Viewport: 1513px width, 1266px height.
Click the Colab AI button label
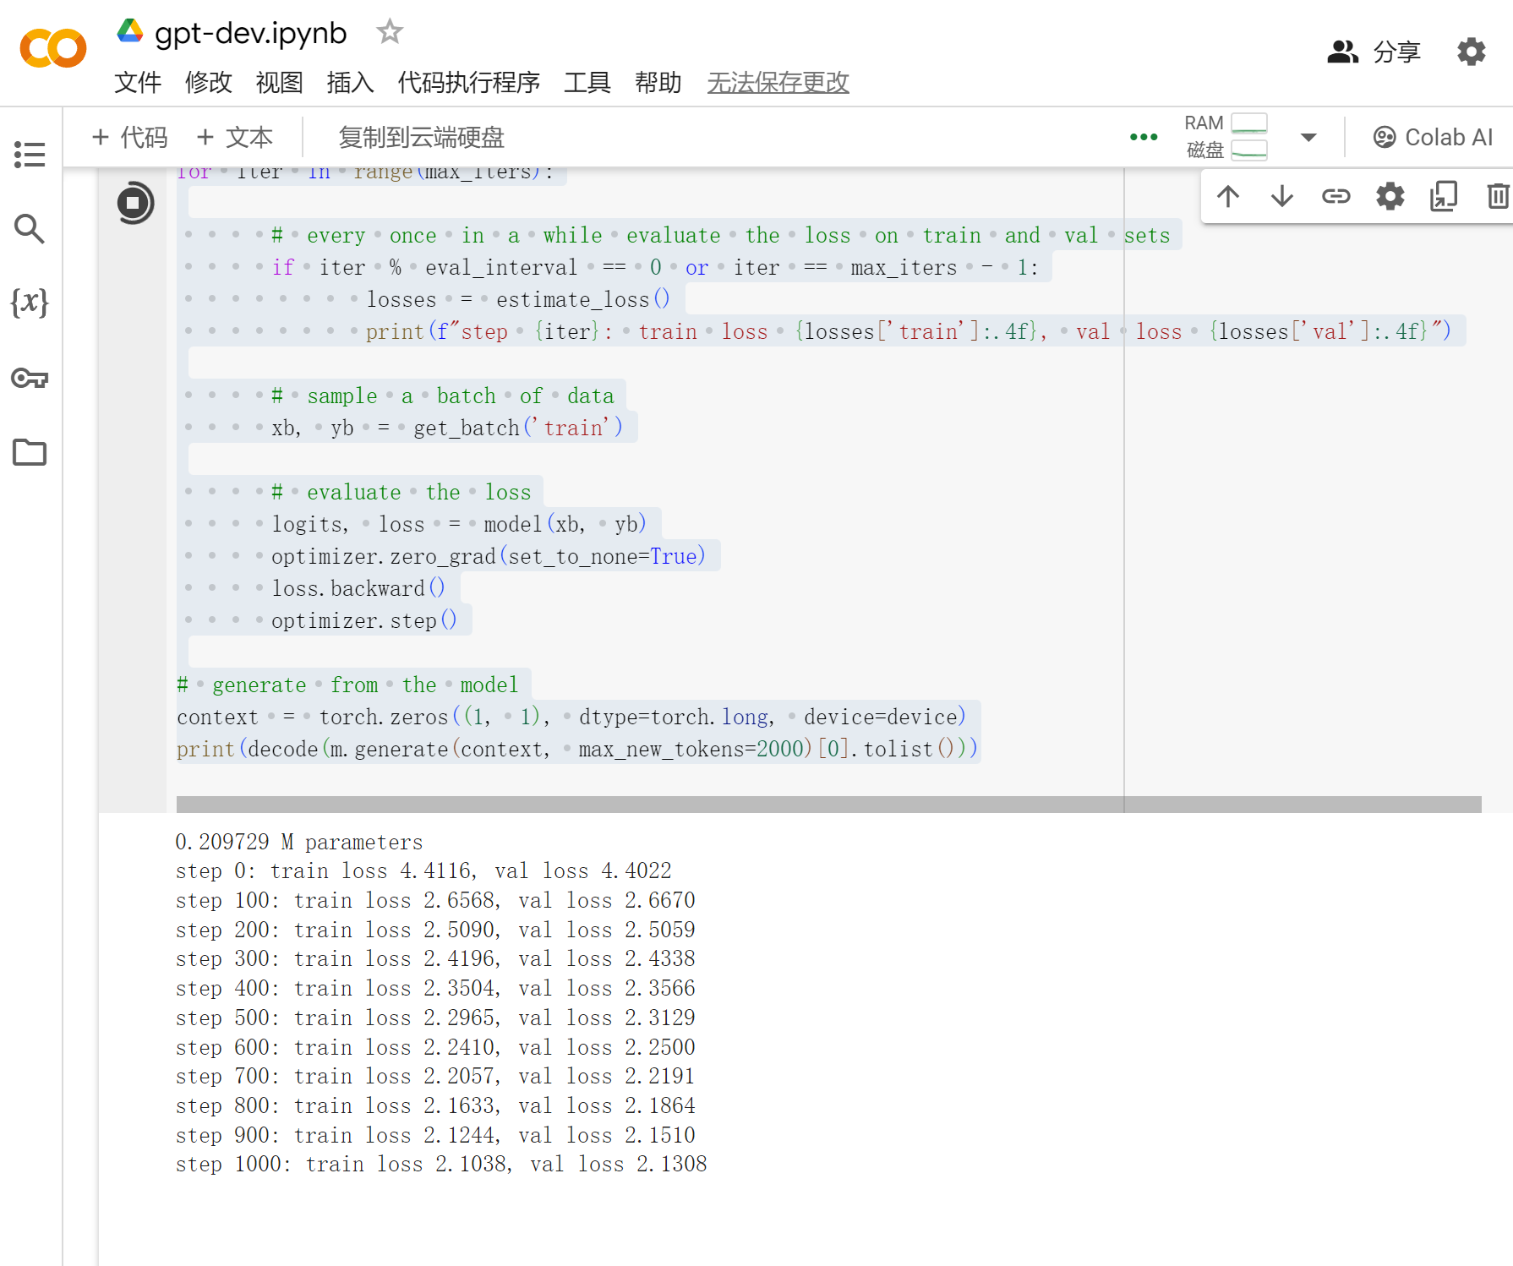click(x=1449, y=137)
